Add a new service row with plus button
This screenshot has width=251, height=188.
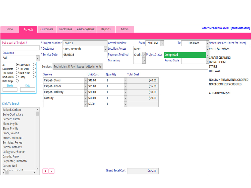[45, 171]
